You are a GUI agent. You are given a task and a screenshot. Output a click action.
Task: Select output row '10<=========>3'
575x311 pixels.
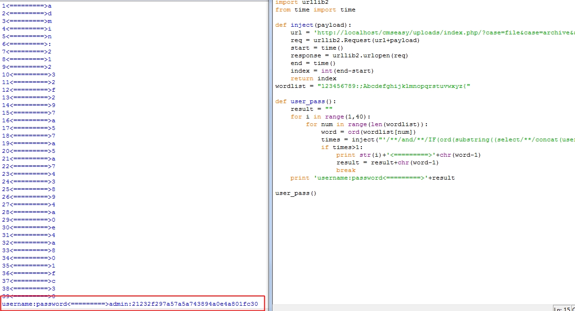[x=29, y=75]
